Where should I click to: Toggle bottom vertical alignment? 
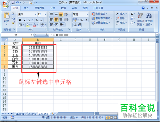pyautogui.click(x=61, y=14)
